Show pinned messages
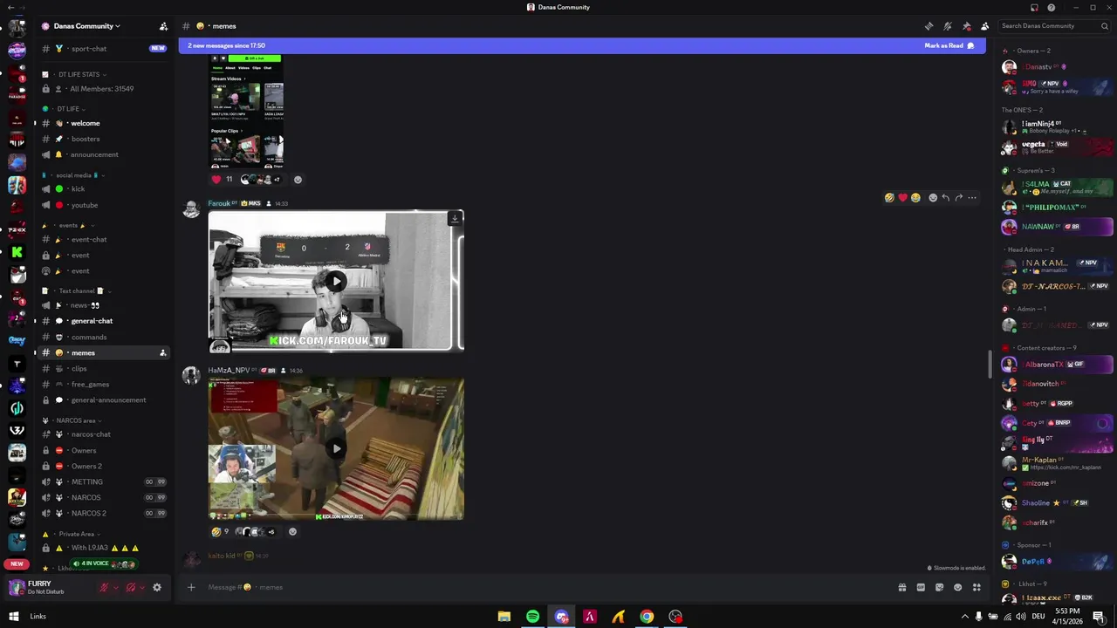Viewport: 1117px width, 628px height. pyautogui.click(x=966, y=26)
